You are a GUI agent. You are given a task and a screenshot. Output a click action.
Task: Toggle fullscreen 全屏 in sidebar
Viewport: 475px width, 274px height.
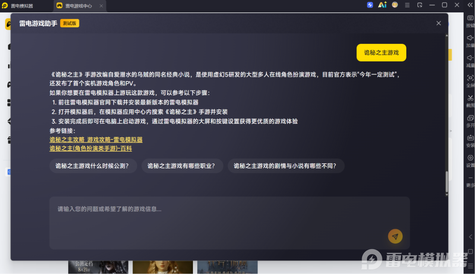pyautogui.click(x=470, y=81)
